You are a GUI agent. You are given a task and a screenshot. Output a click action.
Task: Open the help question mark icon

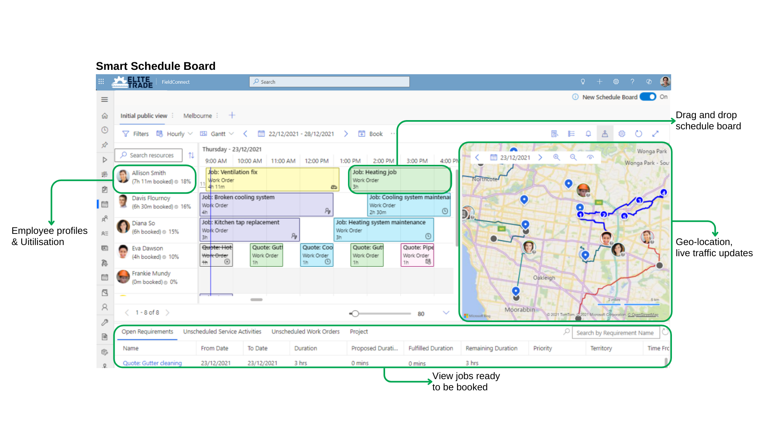[x=632, y=81]
